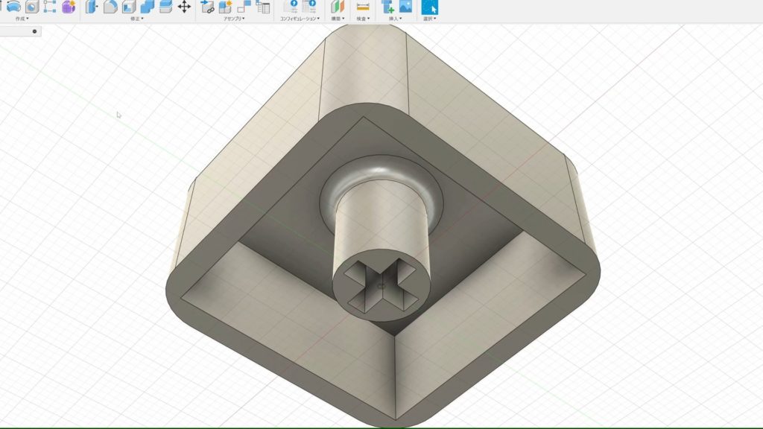Image resolution: width=763 pixels, height=429 pixels.
Task: Click the Fillet tool icon
Action: click(110, 7)
